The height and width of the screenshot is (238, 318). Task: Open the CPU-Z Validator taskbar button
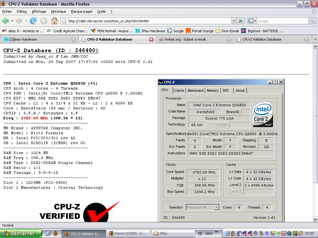tap(83, 233)
